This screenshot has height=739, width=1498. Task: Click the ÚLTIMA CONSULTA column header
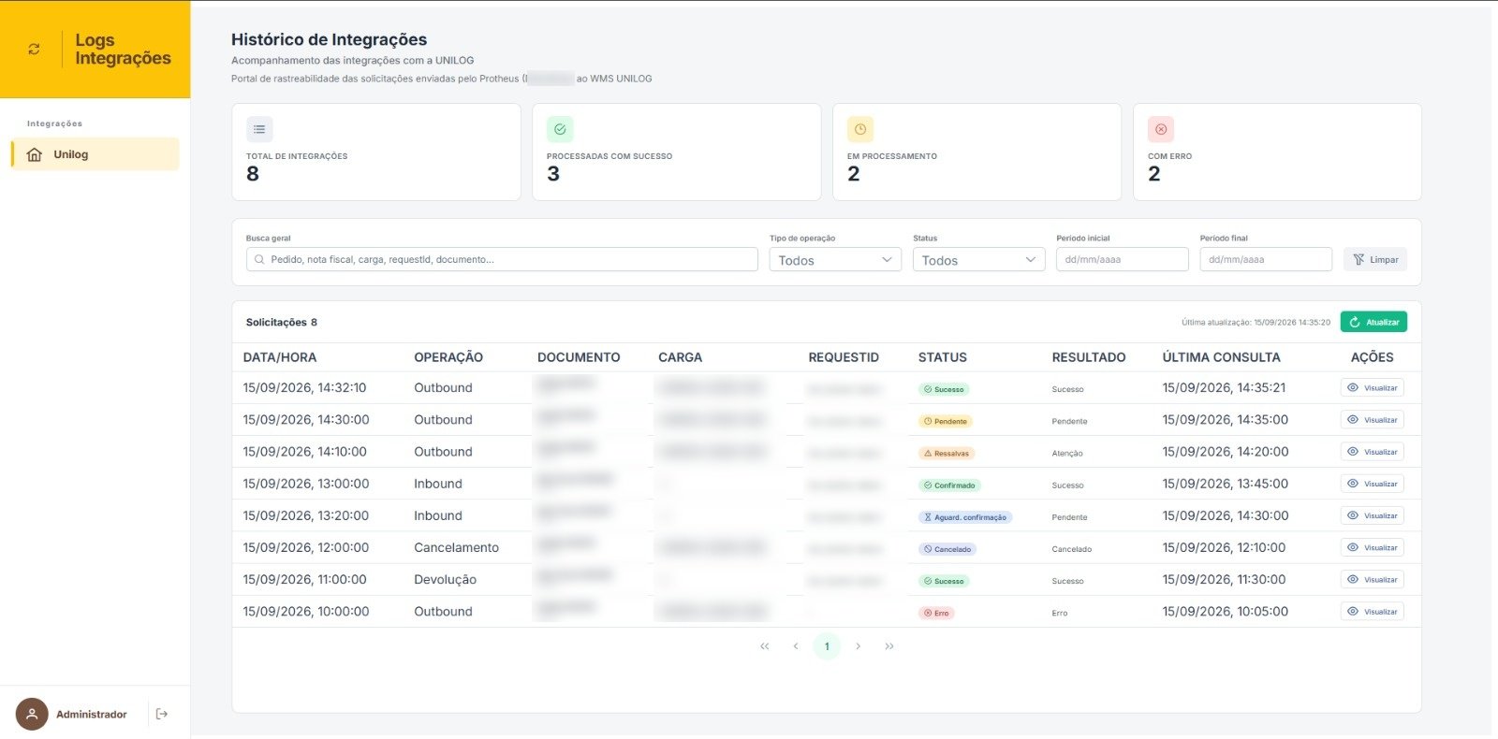click(1222, 357)
